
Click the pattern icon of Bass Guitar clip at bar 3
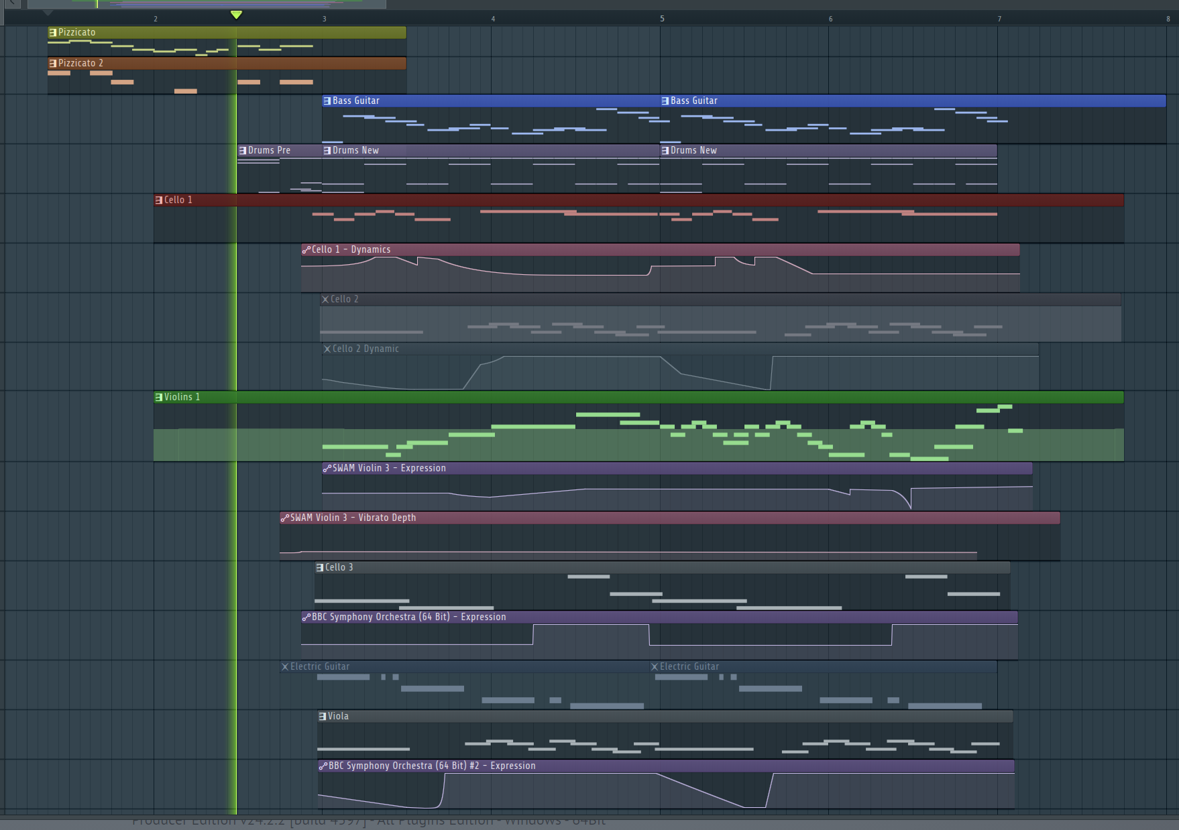click(327, 101)
